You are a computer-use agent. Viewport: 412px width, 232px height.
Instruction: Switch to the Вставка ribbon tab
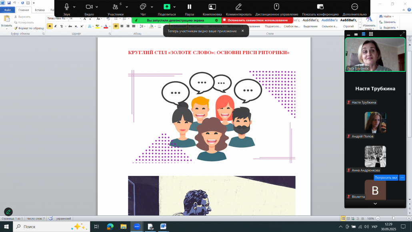pos(40,10)
